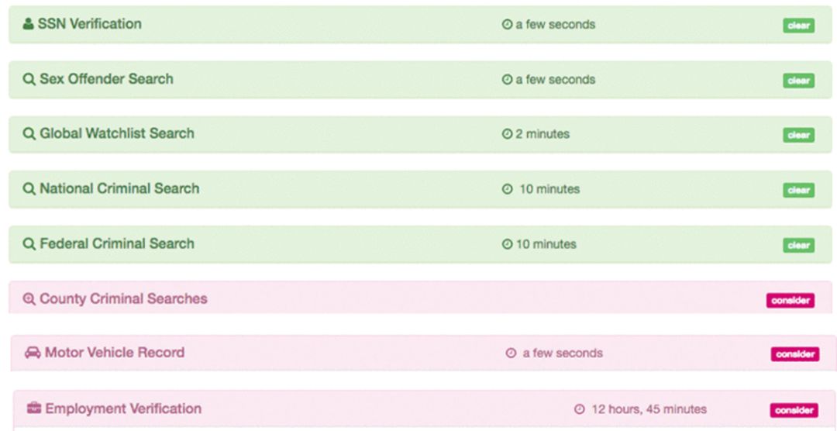Click the magnifier icon for Sex Offender Search
This screenshot has height=431, width=837.
[29, 79]
